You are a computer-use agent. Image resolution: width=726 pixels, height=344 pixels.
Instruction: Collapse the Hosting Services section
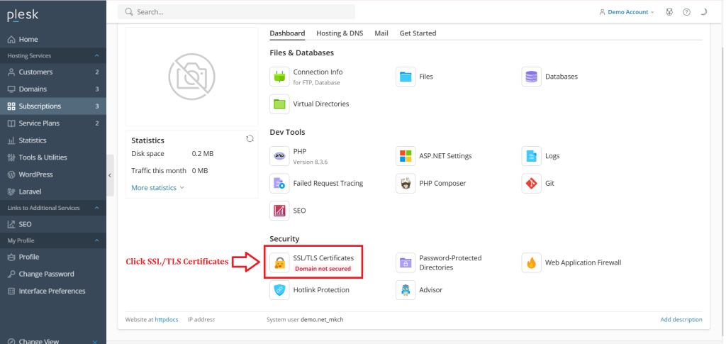pos(96,55)
